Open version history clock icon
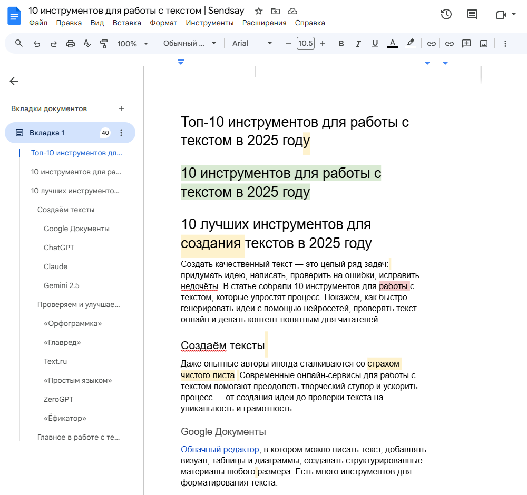The width and height of the screenshot is (527, 495). [x=446, y=14]
